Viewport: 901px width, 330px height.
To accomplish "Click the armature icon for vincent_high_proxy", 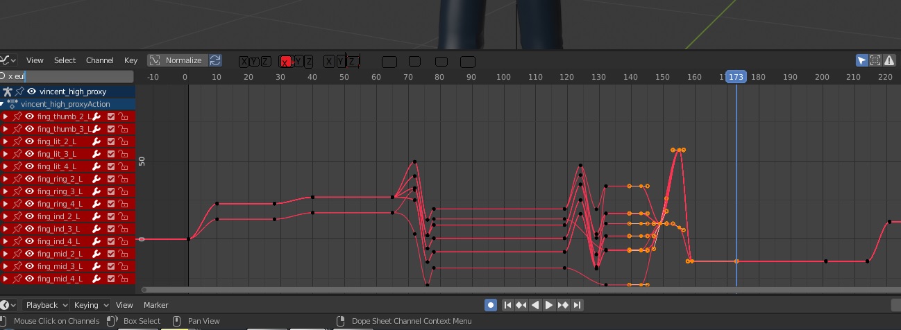I will point(8,92).
